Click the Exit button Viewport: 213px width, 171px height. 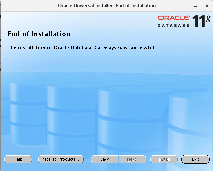(x=195, y=159)
